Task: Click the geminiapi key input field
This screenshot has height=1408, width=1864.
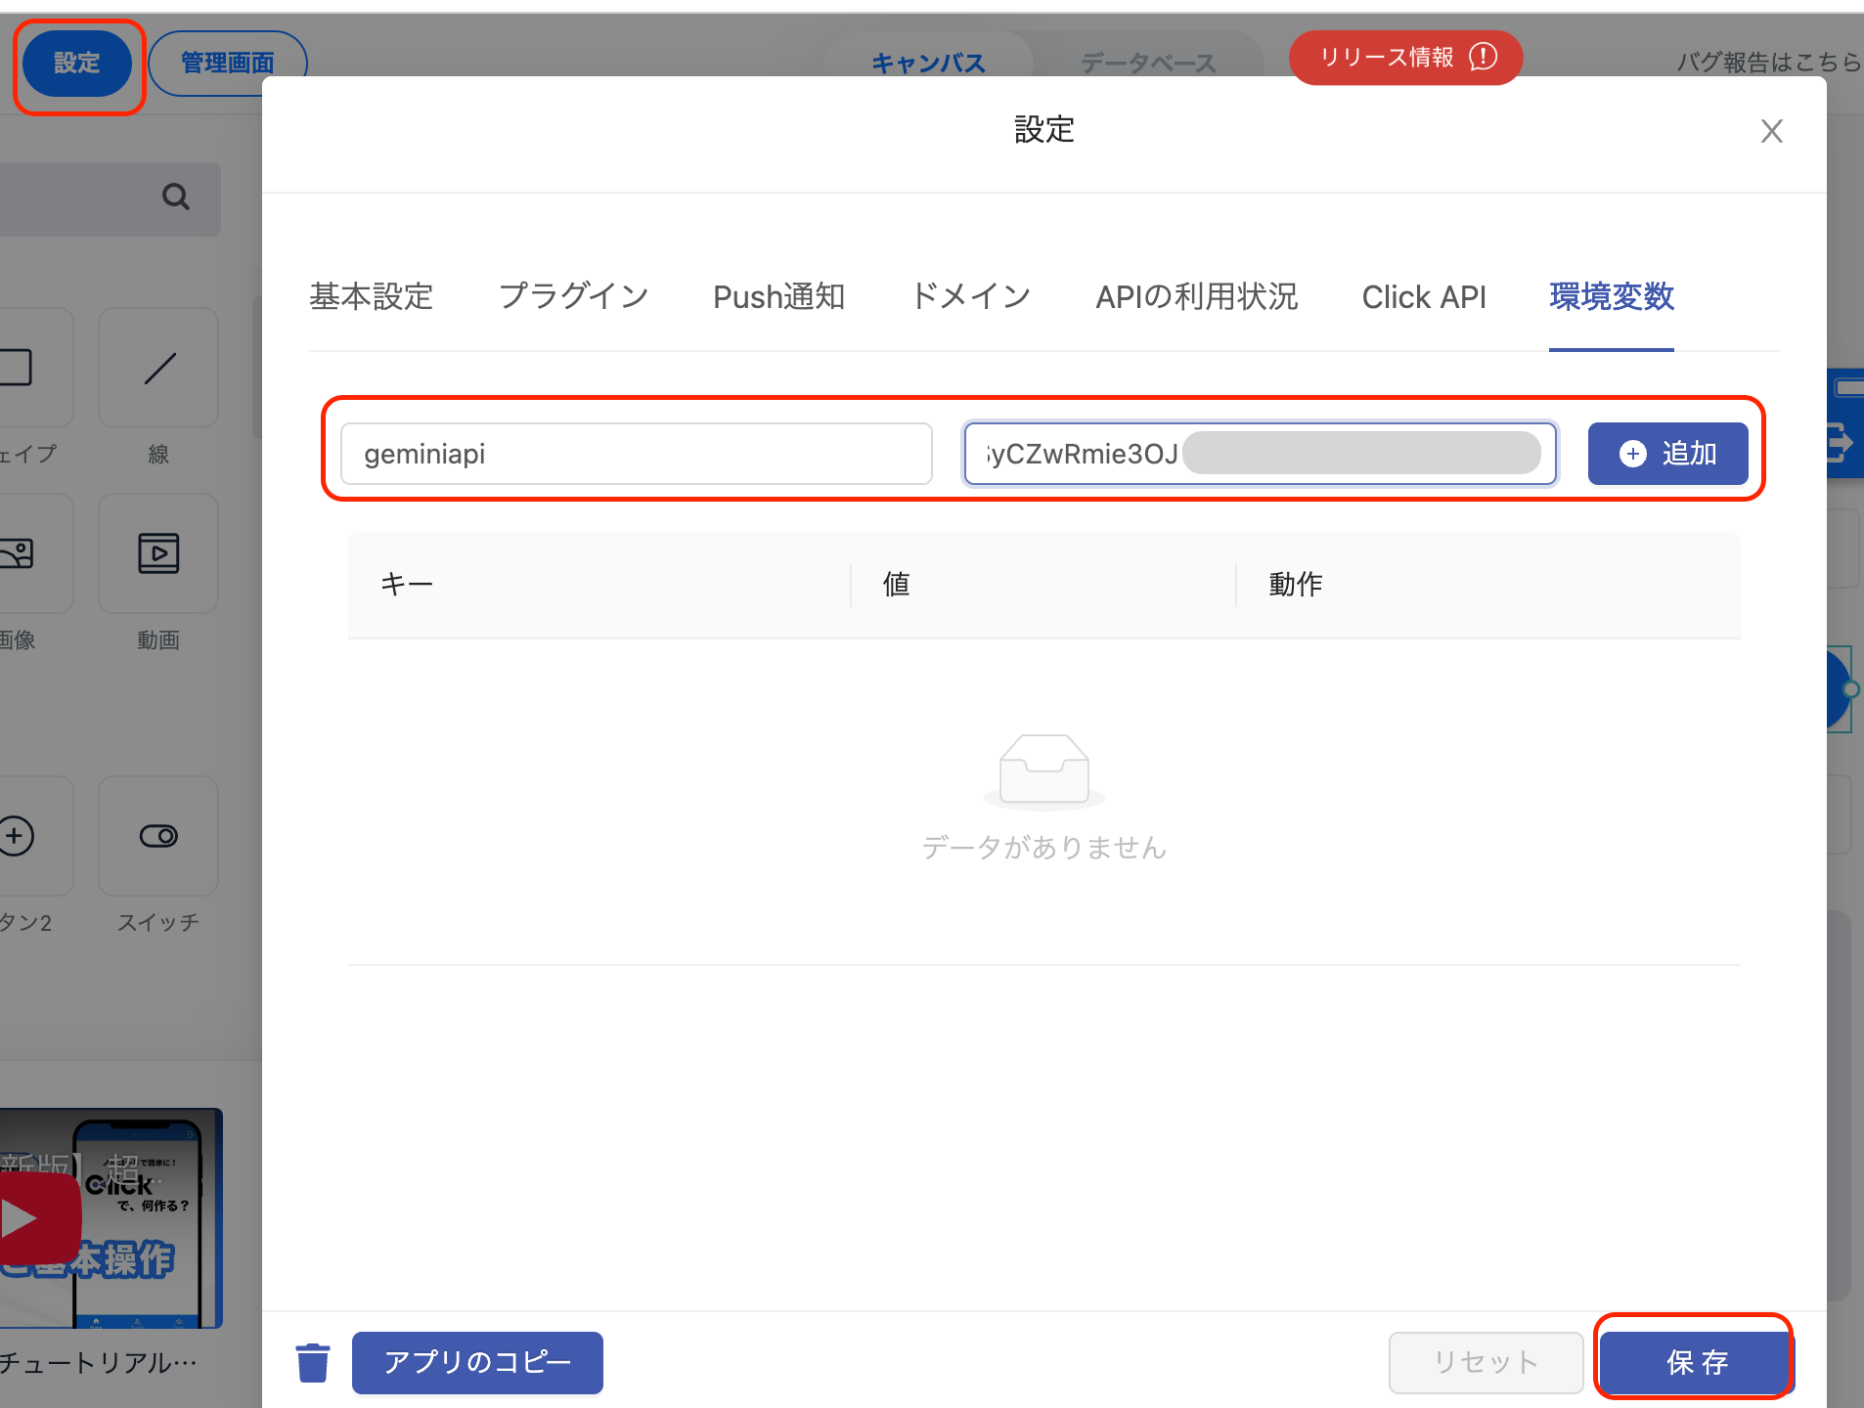Action: pos(636,454)
